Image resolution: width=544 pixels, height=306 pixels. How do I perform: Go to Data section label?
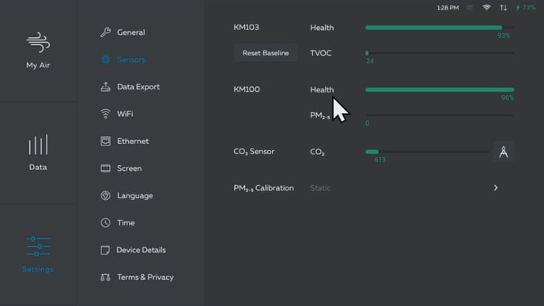(x=38, y=167)
